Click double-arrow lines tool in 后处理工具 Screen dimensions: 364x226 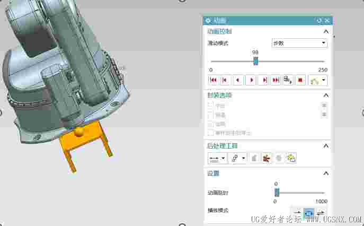tap(214, 159)
